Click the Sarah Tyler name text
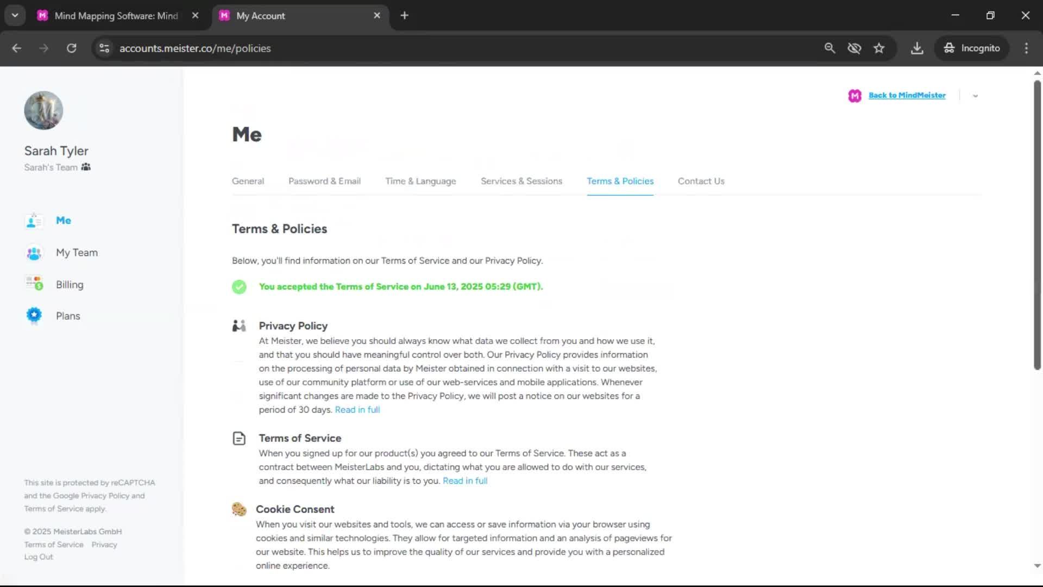The height and width of the screenshot is (587, 1043). tap(56, 151)
